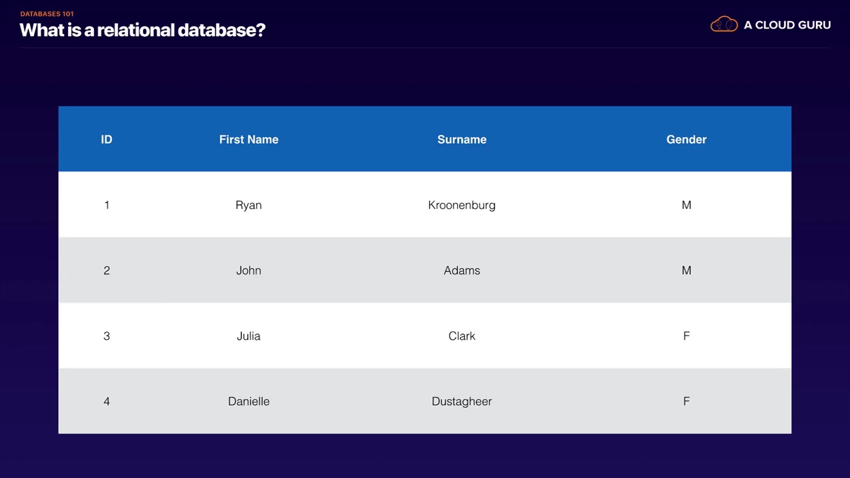Select the Kroonenburg surname cell
850x478 pixels.
[462, 205]
